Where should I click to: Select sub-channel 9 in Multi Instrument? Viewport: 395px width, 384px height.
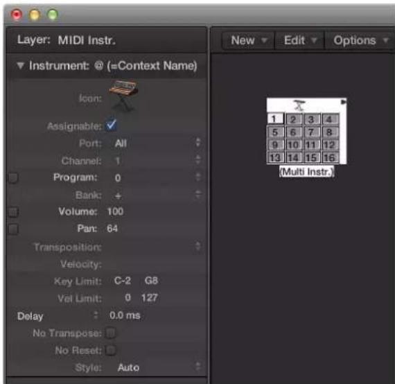point(275,145)
